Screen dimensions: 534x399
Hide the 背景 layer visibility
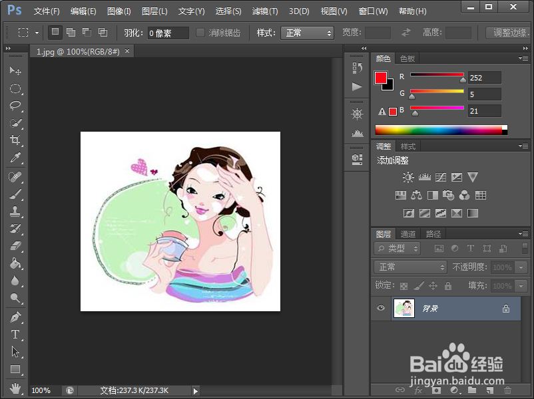[x=381, y=308]
